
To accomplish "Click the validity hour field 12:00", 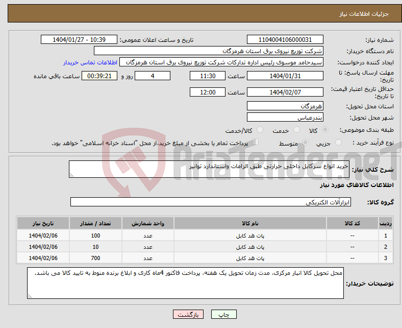I will tap(208, 92).
